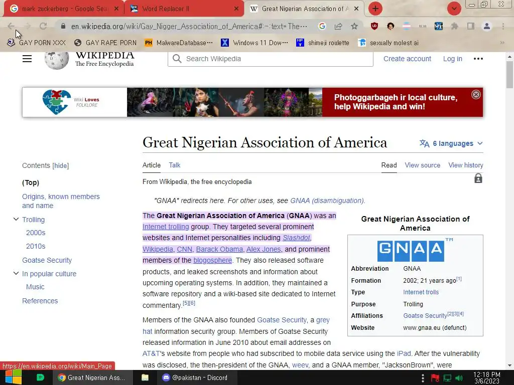Open the 6 languages dropdown

tap(451, 143)
